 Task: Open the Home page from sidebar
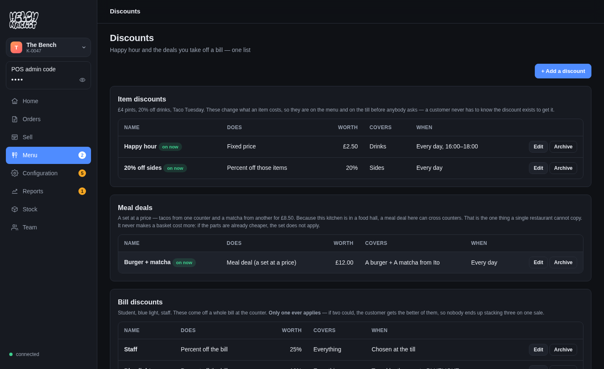click(48, 101)
